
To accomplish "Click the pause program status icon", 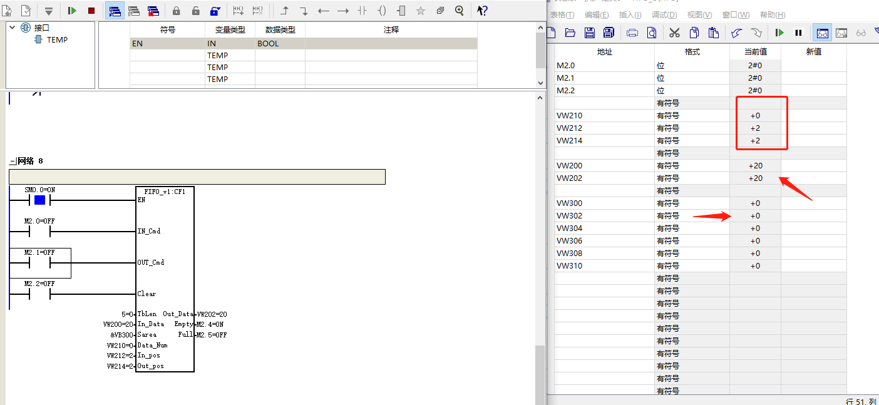I will click(134, 11).
